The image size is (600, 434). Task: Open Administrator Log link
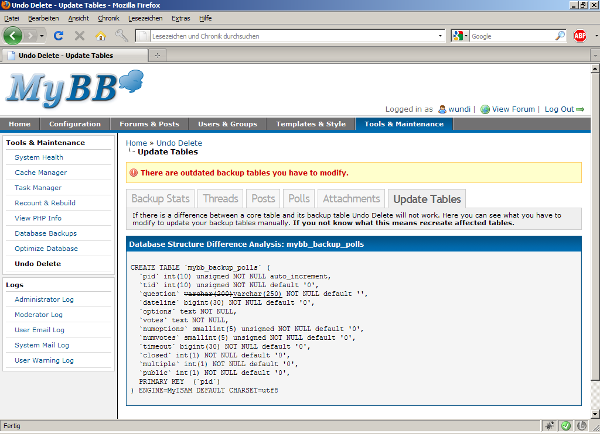pos(44,299)
